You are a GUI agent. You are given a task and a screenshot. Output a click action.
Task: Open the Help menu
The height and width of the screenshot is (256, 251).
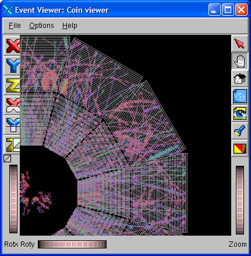pyautogui.click(x=70, y=26)
